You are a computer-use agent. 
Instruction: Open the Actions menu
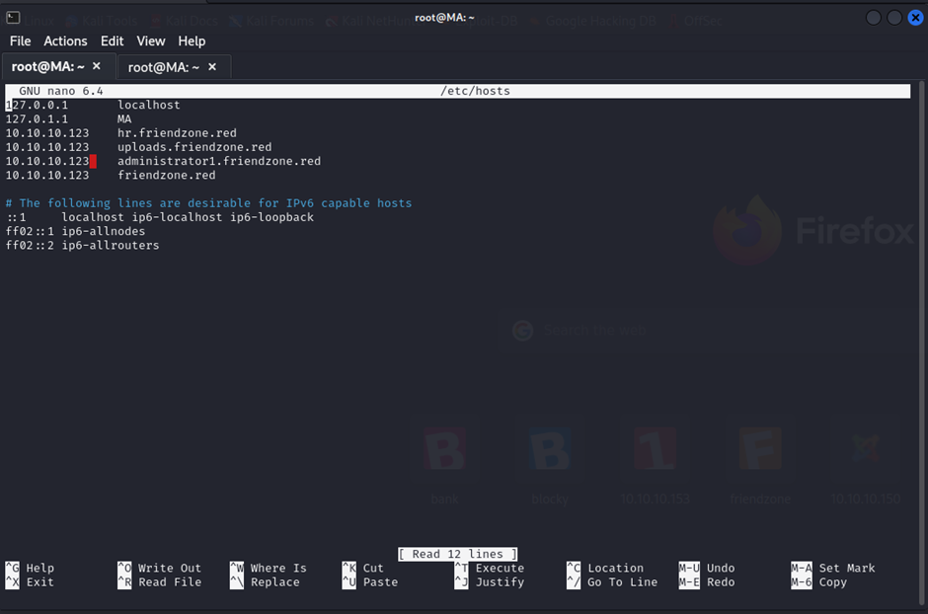click(x=65, y=40)
